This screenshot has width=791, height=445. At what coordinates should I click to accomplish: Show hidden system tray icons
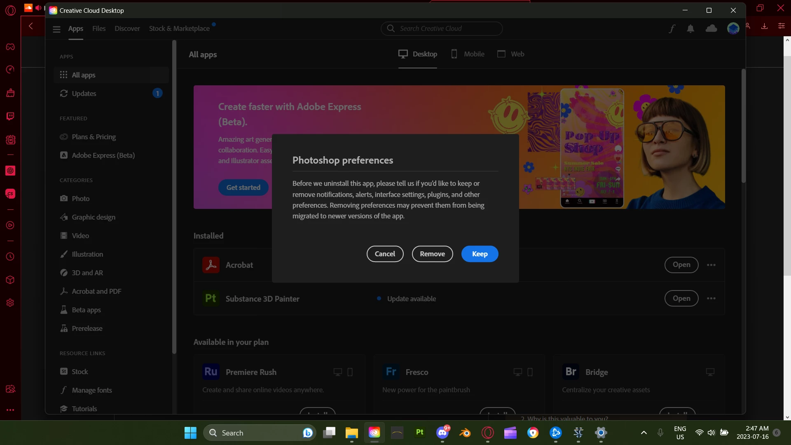pyautogui.click(x=644, y=433)
